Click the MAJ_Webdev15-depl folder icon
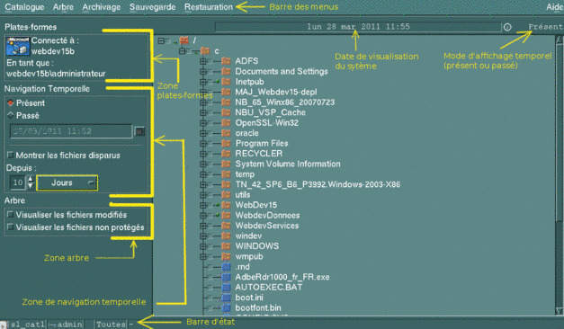The width and height of the screenshot is (564, 329). 226,92
